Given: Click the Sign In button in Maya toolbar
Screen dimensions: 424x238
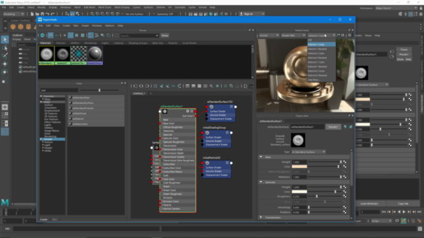Looking at the screenshot, I should click(248, 14).
